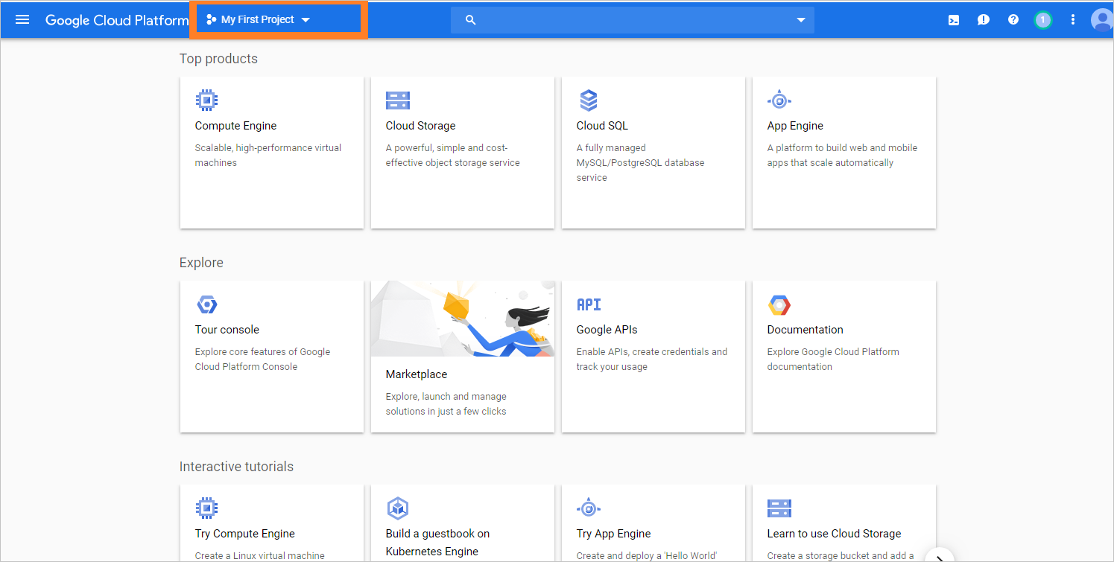Click 'A platform to build web and mobile' text
The height and width of the screenshot is (562, 1114).
pyautogui.click(x=842, y=156)
